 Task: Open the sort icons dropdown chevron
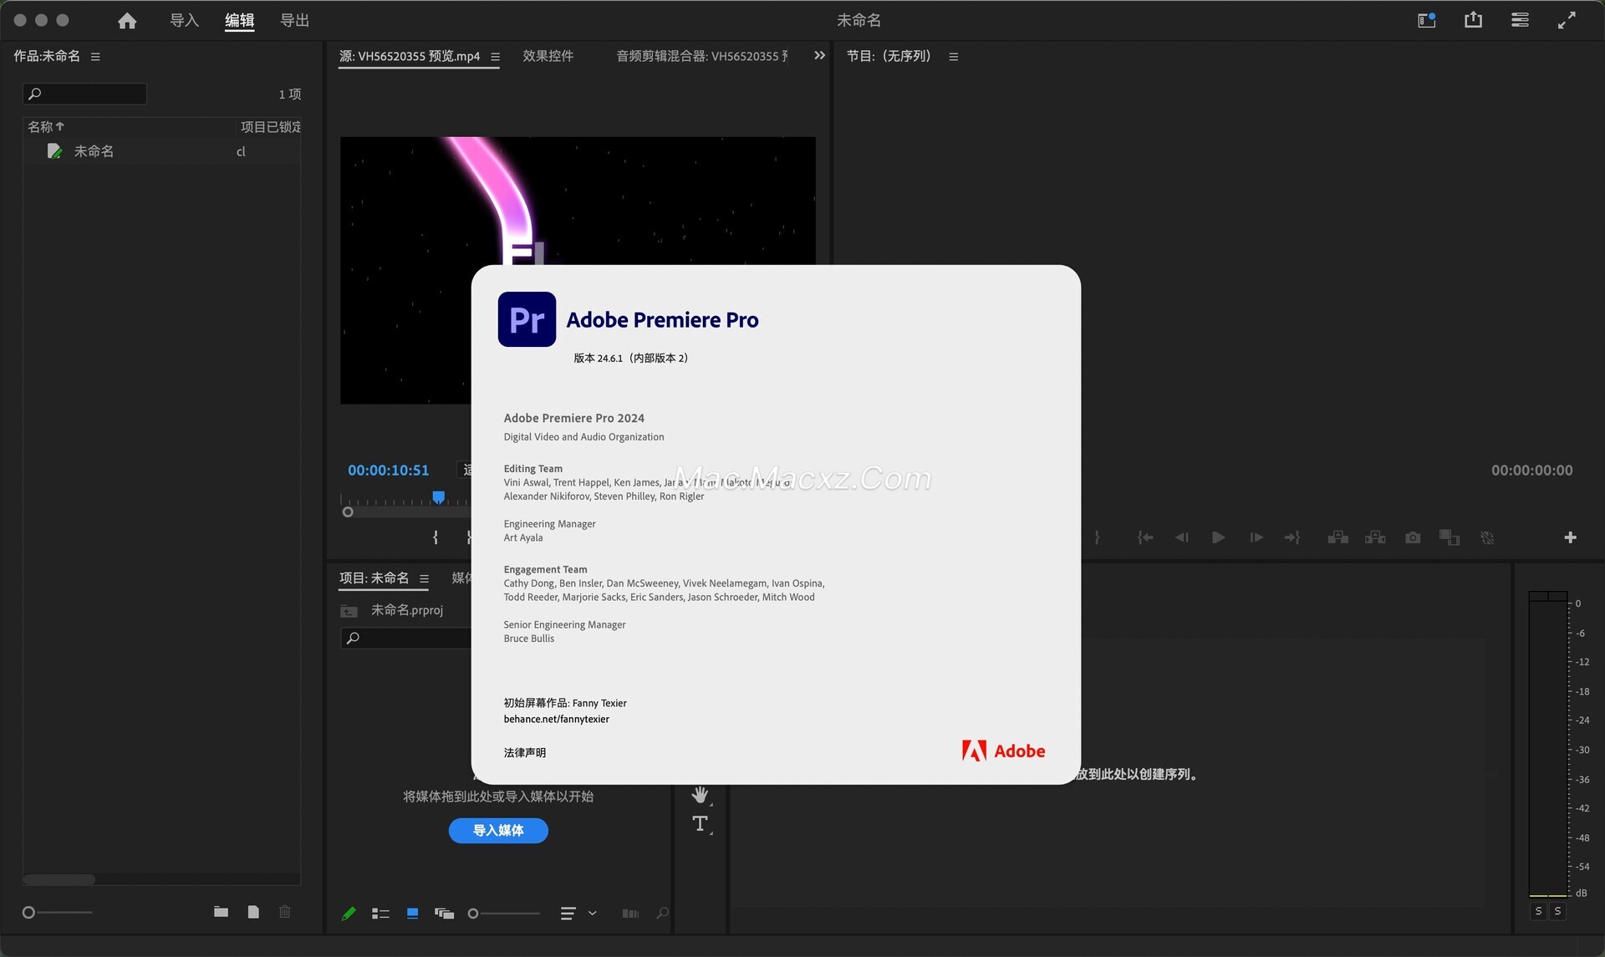click(593, 914)
